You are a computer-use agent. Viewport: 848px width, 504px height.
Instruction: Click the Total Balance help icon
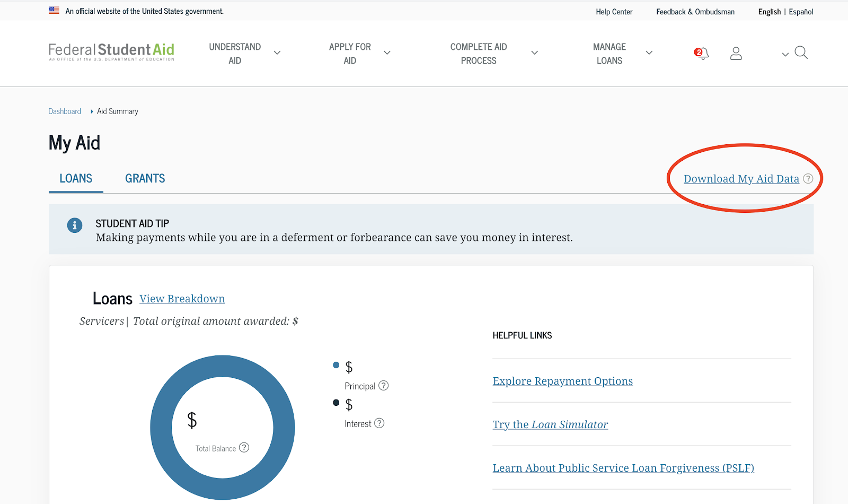[244, 448]
